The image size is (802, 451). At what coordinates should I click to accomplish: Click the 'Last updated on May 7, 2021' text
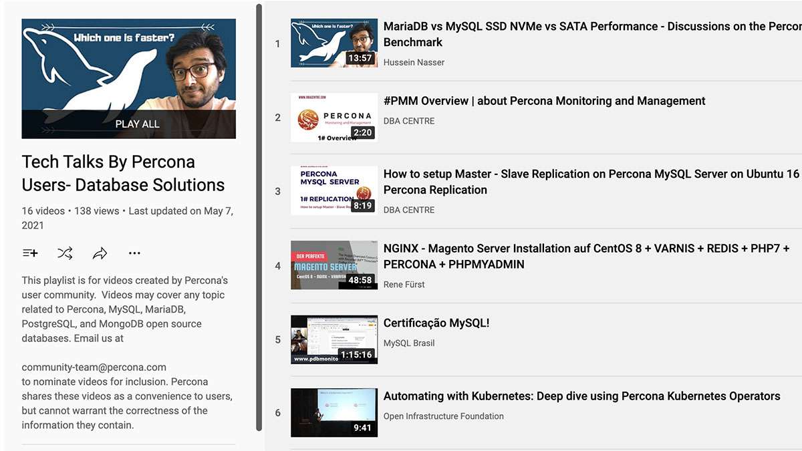point(127,218)
